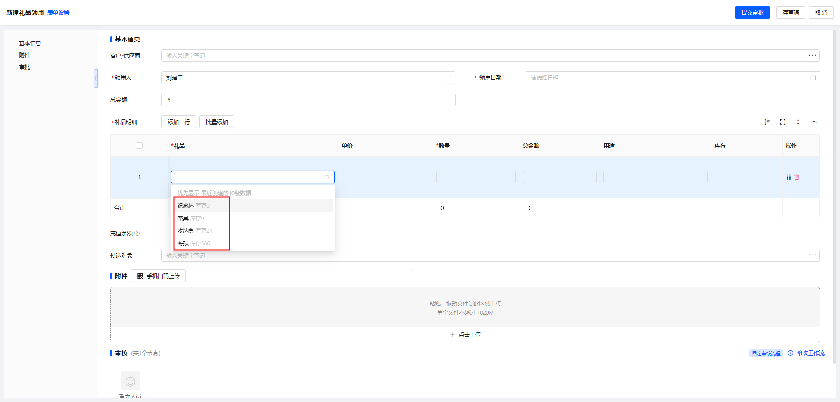840x402 pixels.
Task: Open the 表单设置 link
Action: [x=58, y=13]
